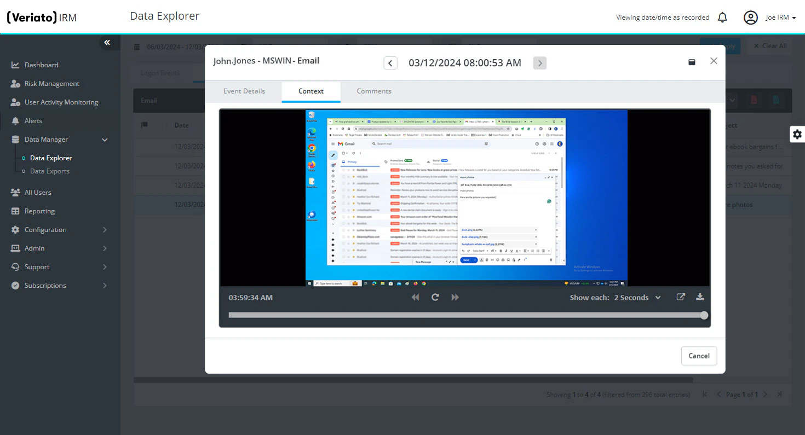The width and height of the screenshot is (805, 435).
Task: Advance to the next event with the arrow button
Action: [539, 62]
